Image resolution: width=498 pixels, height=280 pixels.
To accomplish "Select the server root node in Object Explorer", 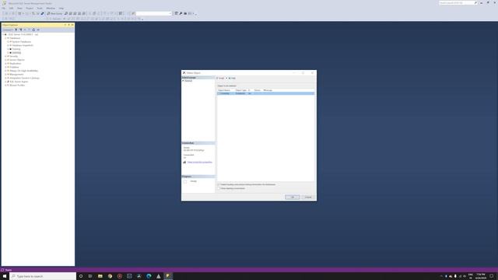I will [23, 34].
